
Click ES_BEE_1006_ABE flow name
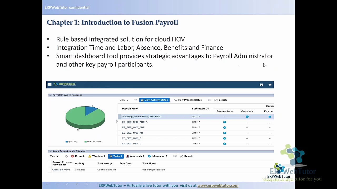[x=133, y=127]
